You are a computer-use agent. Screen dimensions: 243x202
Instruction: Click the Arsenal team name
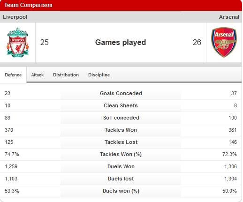[x=229, y=17]
